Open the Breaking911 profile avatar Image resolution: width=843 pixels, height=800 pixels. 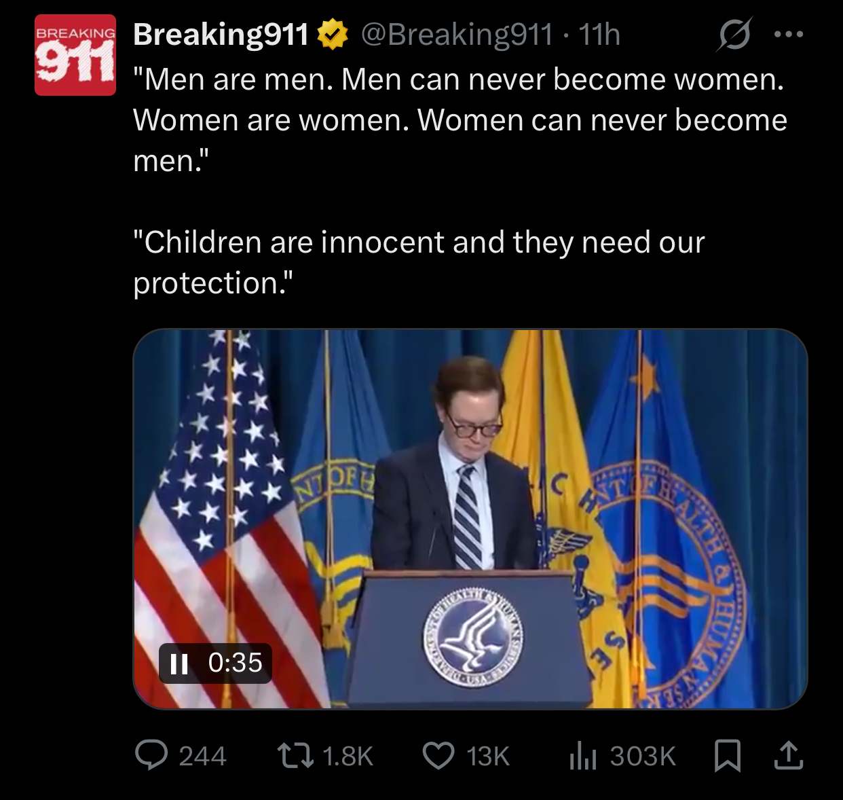(75, 55)
